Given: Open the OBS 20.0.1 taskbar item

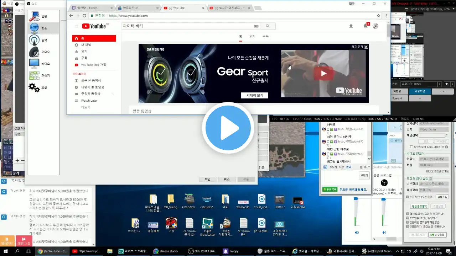Looking at the screenshot, I should pos(202,251).
